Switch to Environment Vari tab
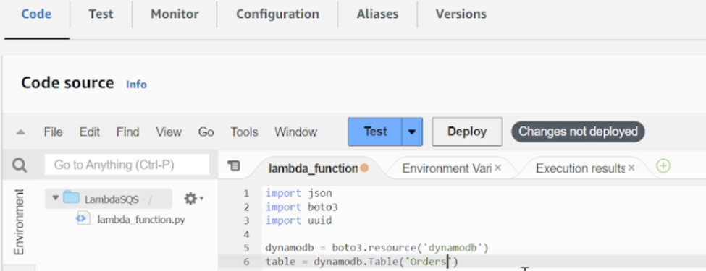Screen dimensions: 706x271 447,168
